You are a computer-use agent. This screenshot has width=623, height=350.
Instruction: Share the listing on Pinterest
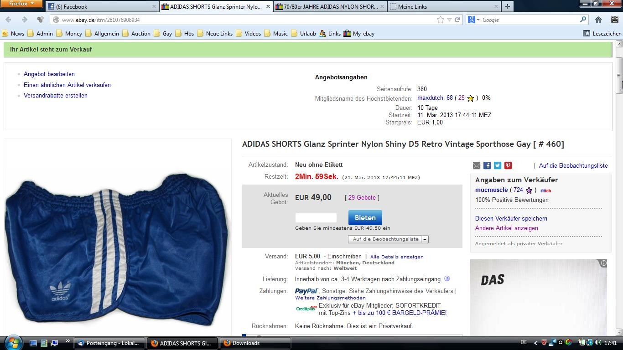click(x=508, y=165)
